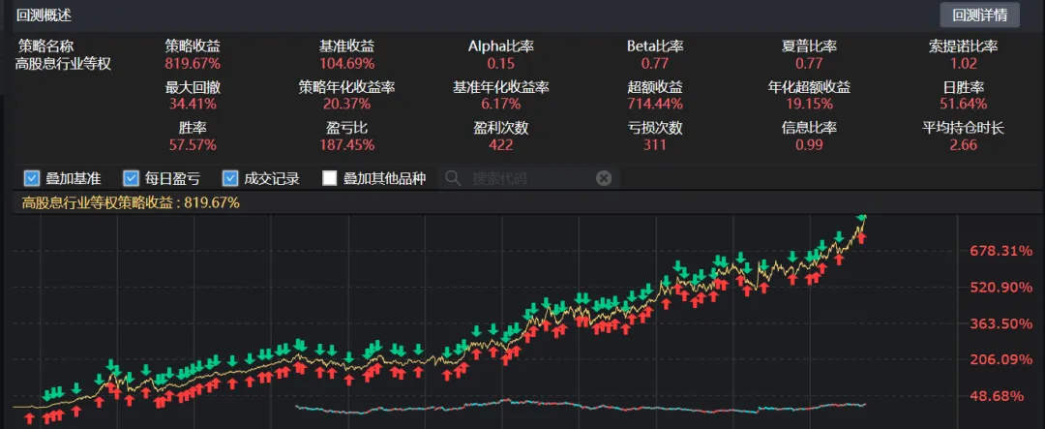This screenshot has width=1045, height=429.
Task: Click the last red buy arrow at far right
Action: pyautogui.click(x=861, y=237)
